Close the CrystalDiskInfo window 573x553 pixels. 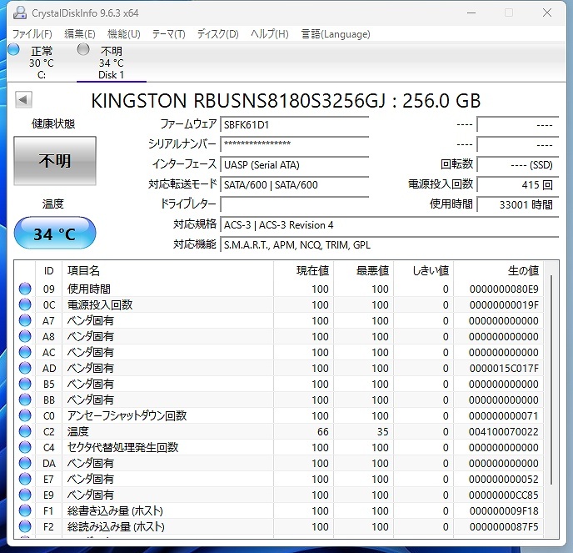click(546, 13)
